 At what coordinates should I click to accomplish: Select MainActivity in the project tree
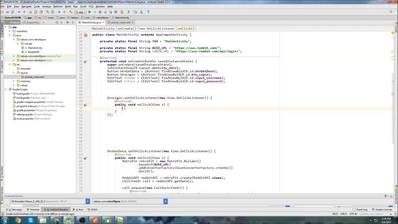pyautogui.click(x=35, y=48)
